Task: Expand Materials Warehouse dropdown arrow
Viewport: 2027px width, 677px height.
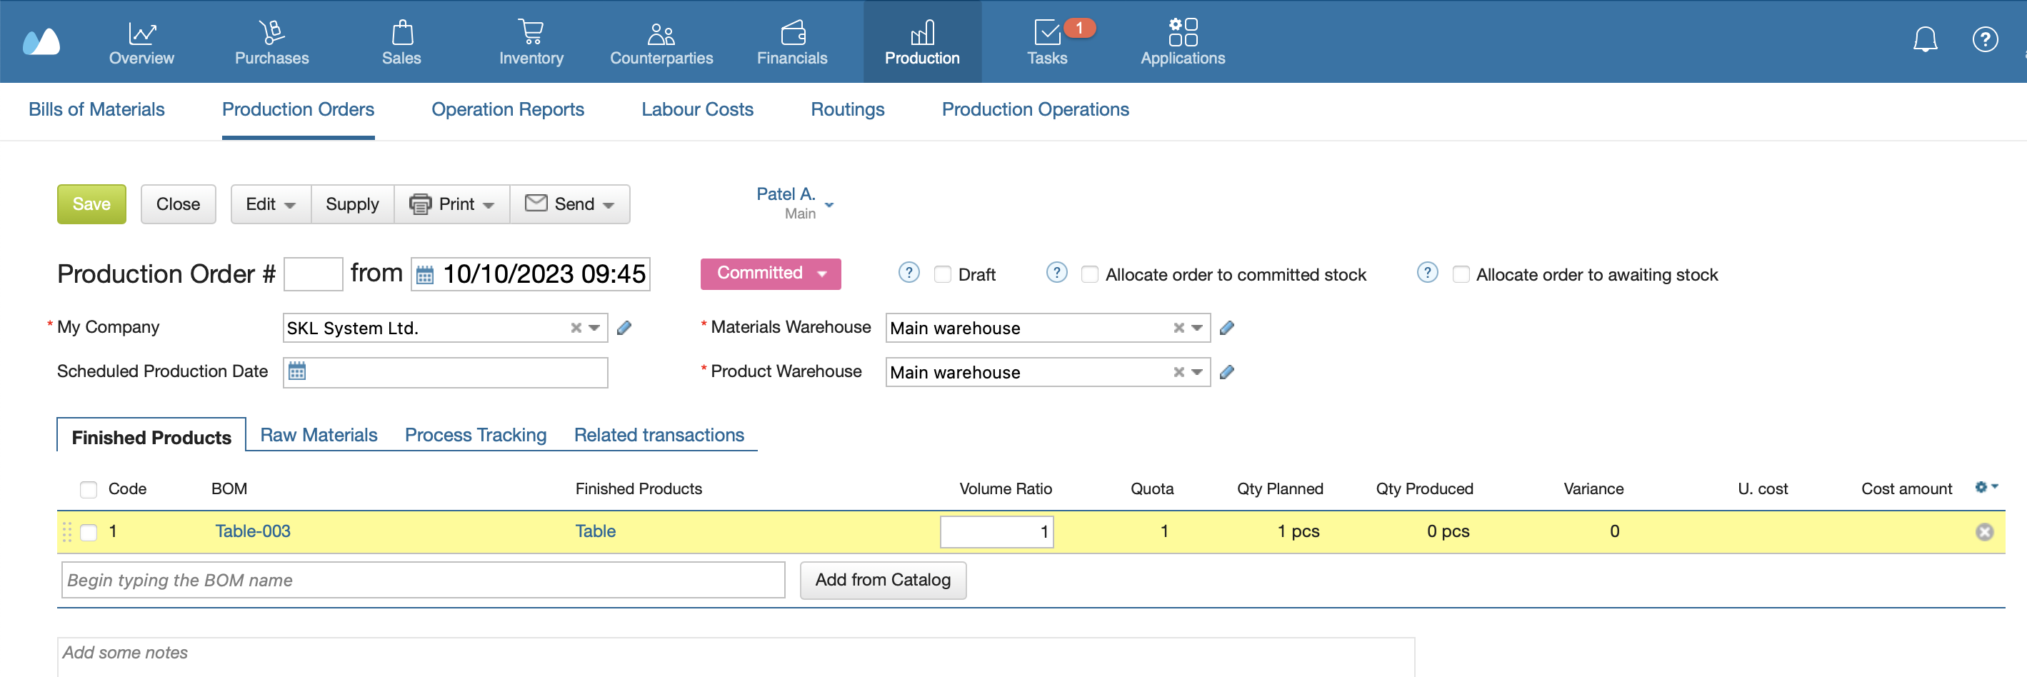Action: coord(1198,329)
